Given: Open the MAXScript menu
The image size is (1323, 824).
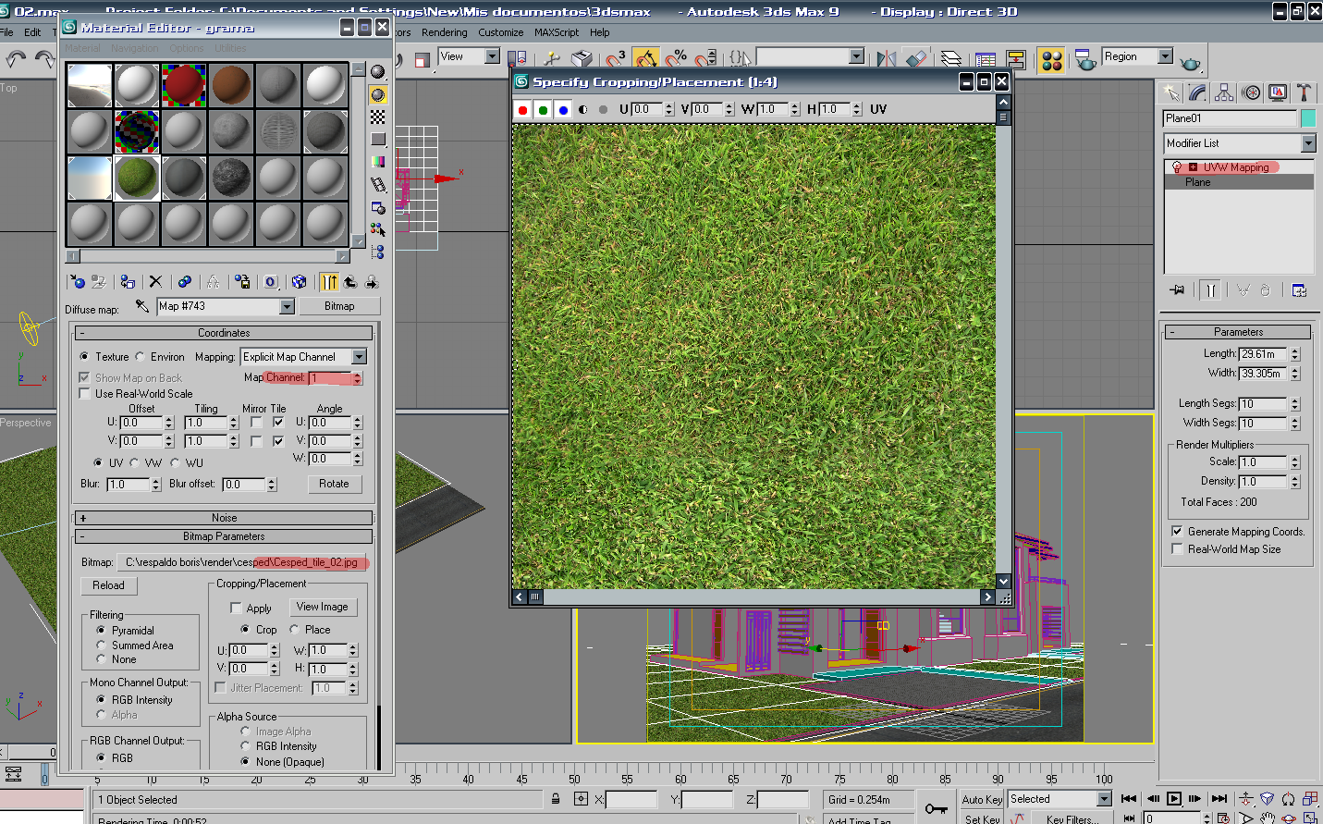Looking at the screenshot, I should coord(557,32).
